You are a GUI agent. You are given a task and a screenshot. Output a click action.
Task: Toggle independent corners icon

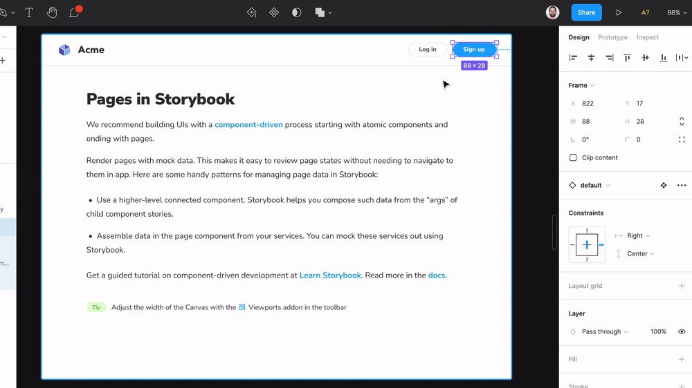682,139
